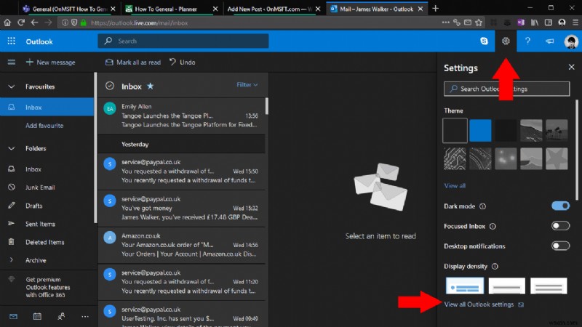Image resolution: width=582 pixels, height=327 pixels.
Task: Select the compact display density option
Action: tap(549, 286)
